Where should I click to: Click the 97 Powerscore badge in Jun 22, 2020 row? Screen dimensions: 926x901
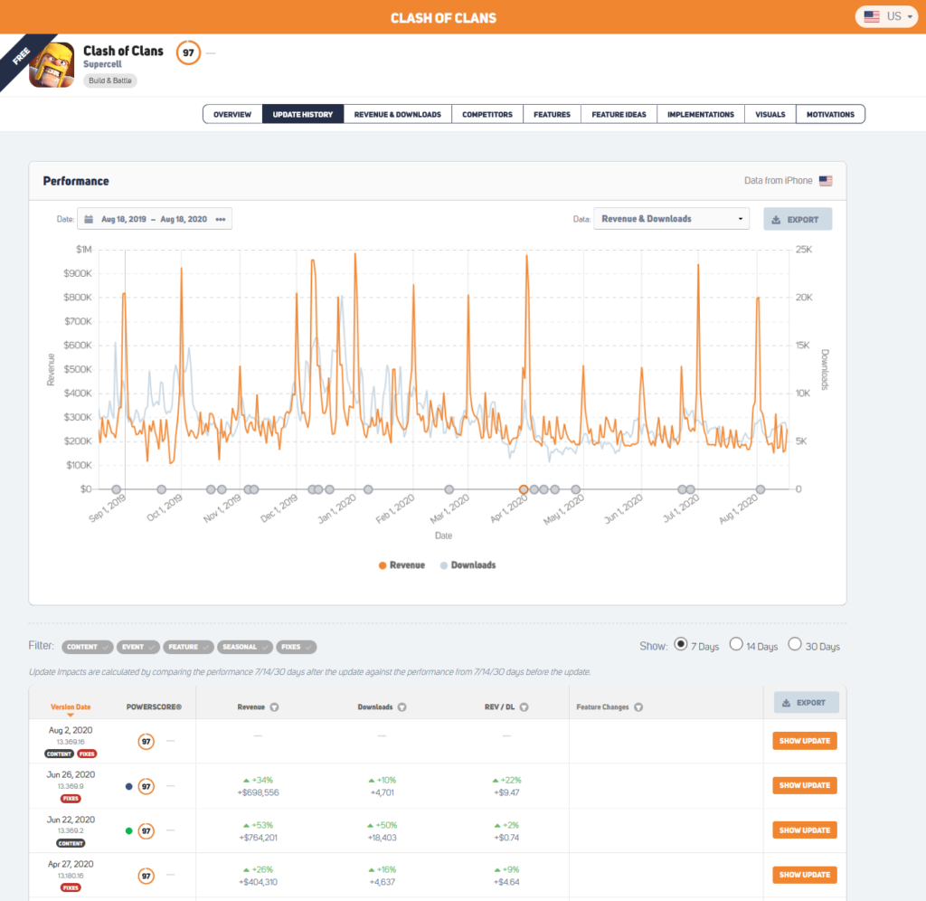tap(146, 830)
